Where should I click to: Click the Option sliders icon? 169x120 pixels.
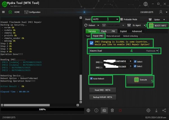[x=150, y=19]
